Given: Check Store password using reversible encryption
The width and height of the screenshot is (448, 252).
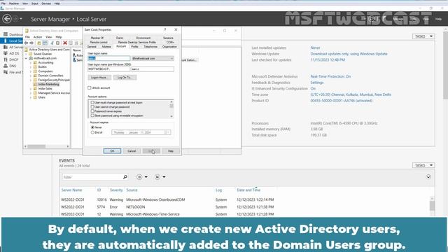Looking at the screenshot, I should coord(92,115).
